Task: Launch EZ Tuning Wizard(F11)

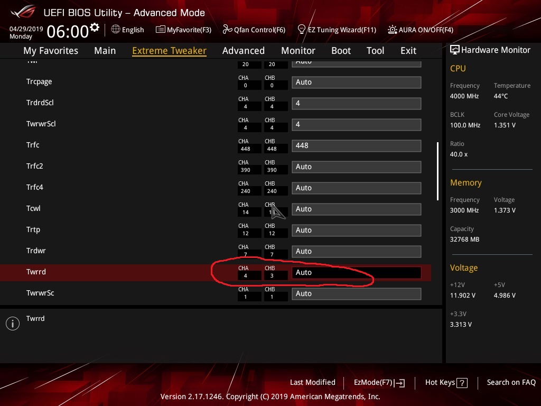Action: (x=342, y=30)
